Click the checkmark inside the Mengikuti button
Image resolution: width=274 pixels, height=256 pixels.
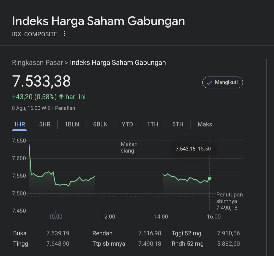click(210, 82)
